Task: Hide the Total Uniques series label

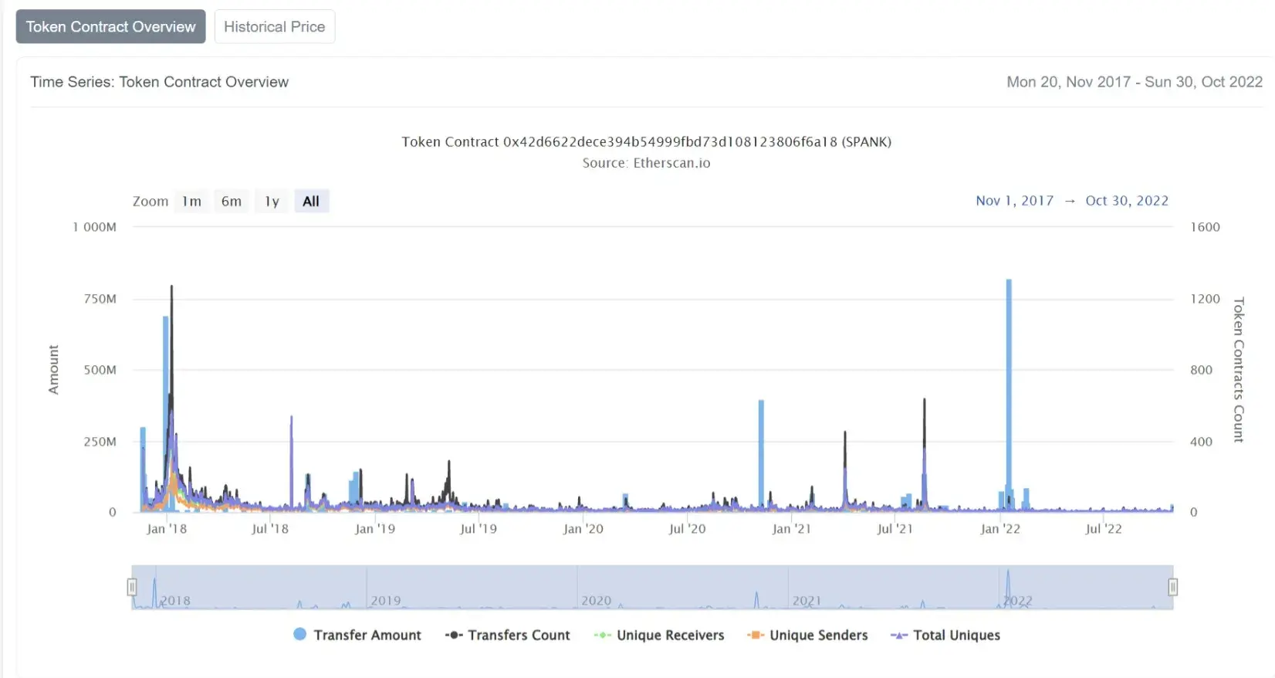Action: tap(956, 635)
